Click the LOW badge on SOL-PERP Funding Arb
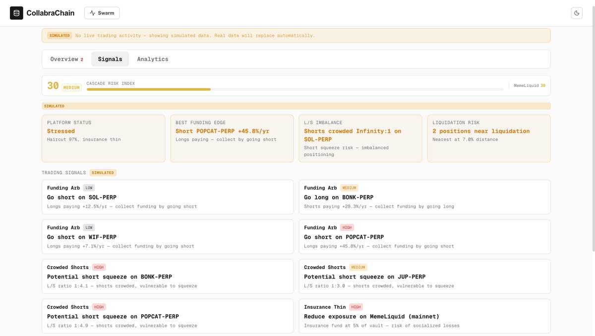The height and width of the screenshot is (336, 595). pyautogui.click(x=89, y=188)
